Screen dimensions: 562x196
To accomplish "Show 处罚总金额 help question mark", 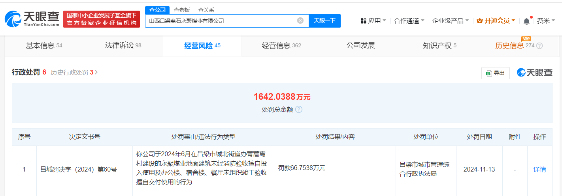I will pos(299,109).
